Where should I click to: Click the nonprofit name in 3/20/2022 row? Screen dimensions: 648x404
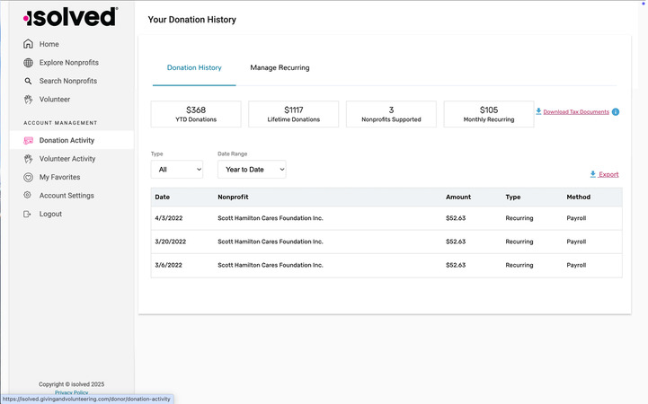click(271, 242)
